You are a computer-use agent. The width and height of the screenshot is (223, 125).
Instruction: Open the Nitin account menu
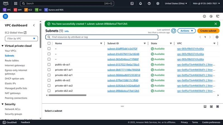pyautogui.click(x=206, y=3)
